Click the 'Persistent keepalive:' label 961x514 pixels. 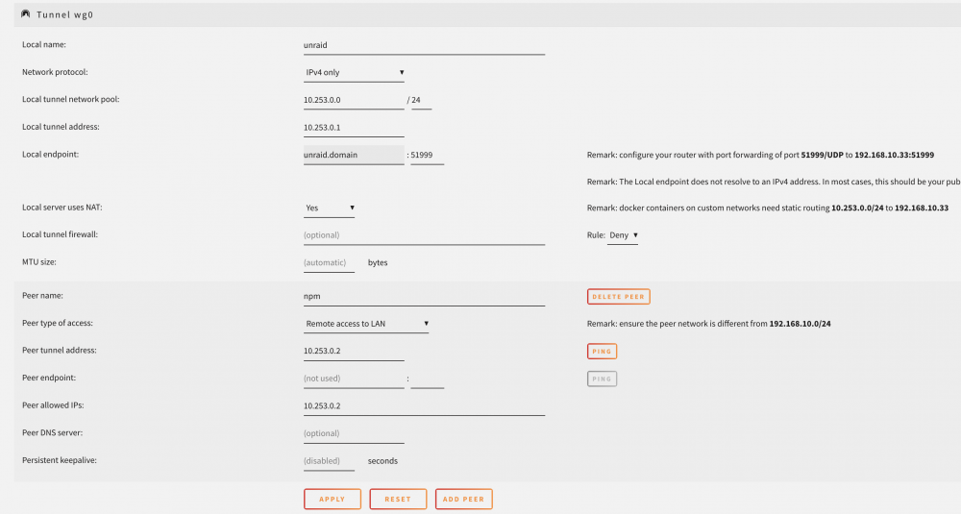click(60, 461)
